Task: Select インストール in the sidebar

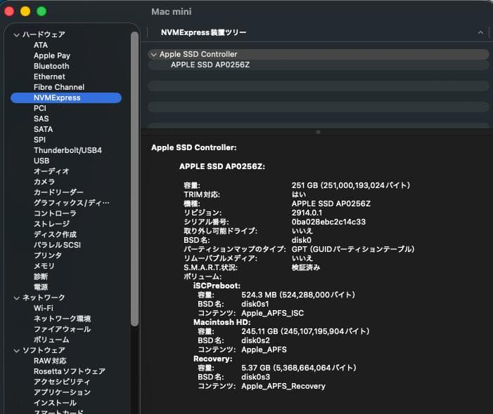Action: click(x=55, y=403)
